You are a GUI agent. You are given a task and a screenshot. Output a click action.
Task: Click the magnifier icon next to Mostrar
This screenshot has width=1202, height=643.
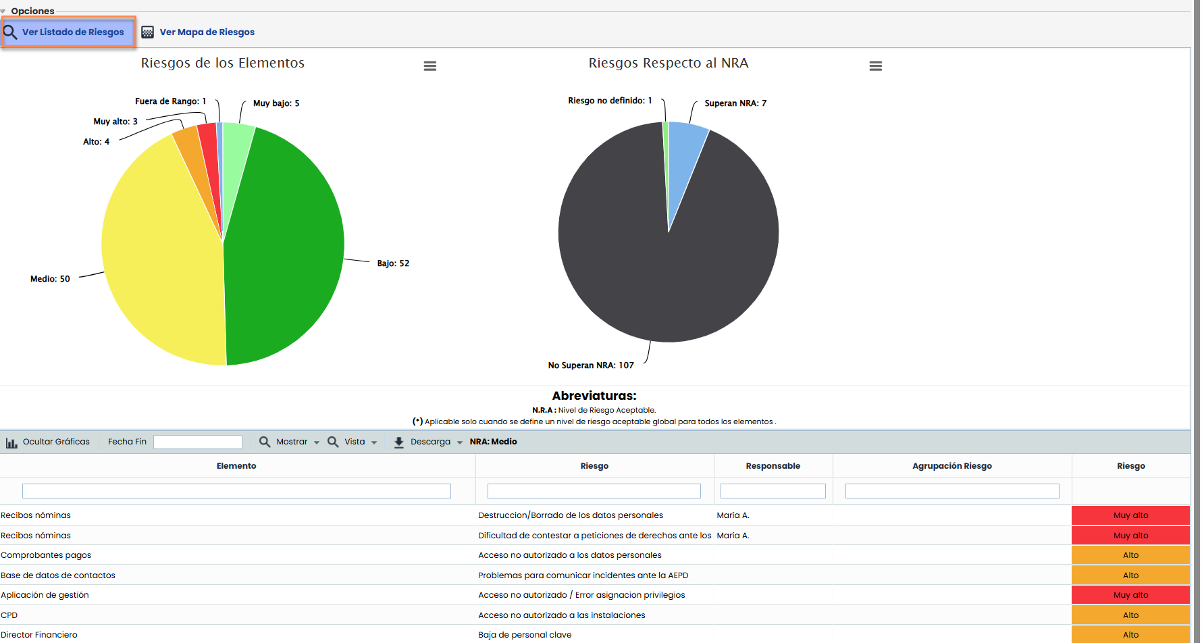coord(265,442)
